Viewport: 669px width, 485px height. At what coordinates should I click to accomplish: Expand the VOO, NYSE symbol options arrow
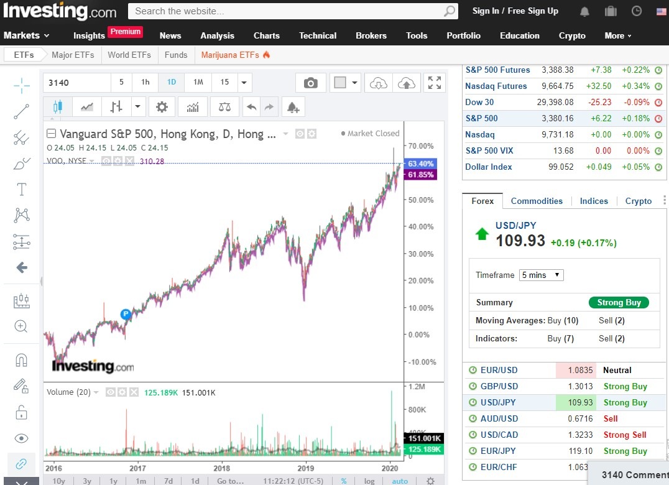(x=92, y=161)
